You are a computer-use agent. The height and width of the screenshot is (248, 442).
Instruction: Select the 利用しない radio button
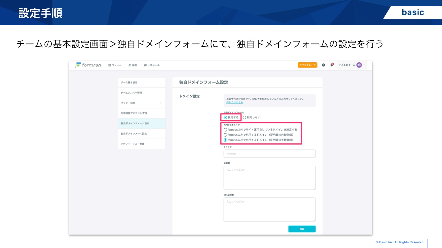[245, 117]
